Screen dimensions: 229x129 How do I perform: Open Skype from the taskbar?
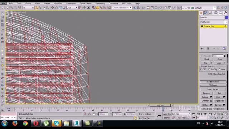[57, 123]
